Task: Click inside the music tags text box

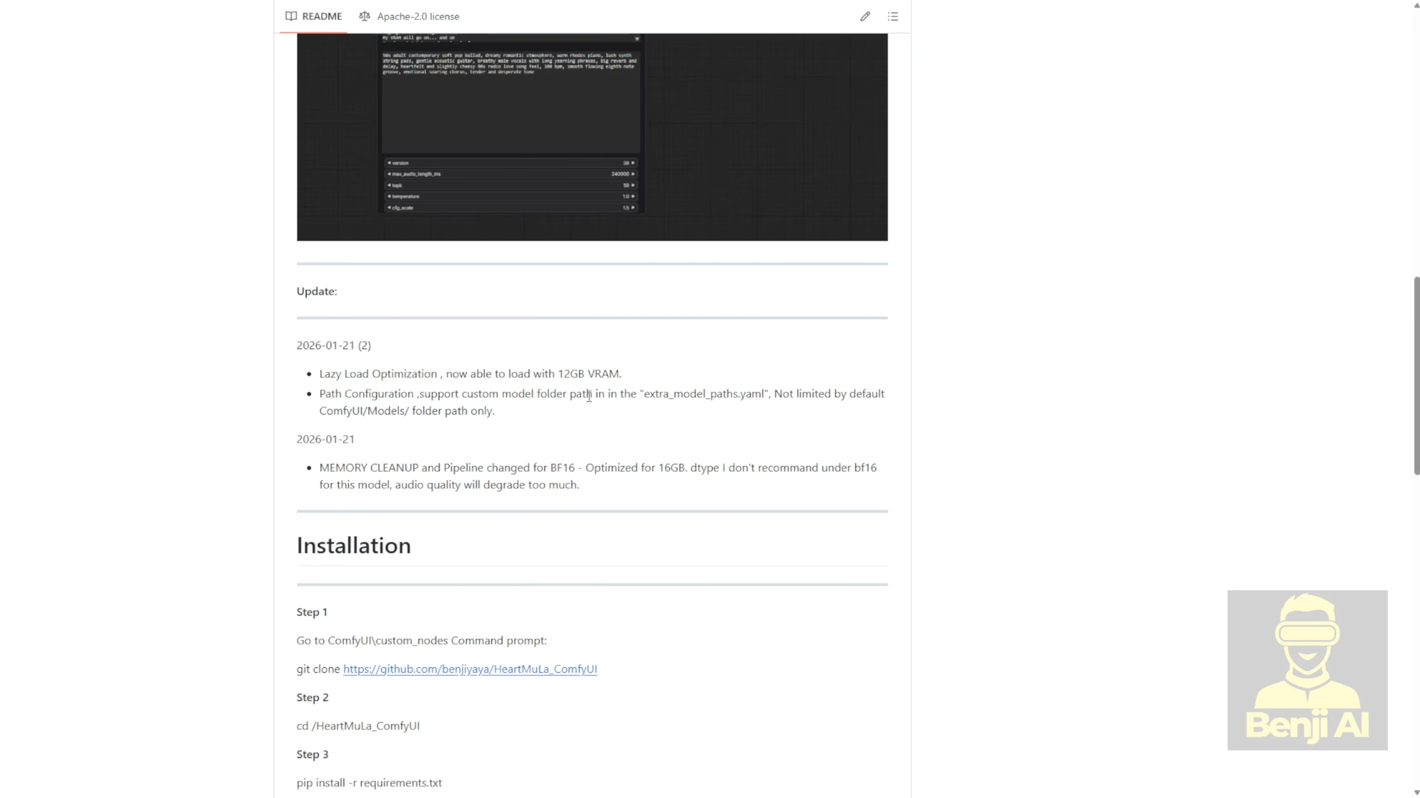Action: (x=511, y=104)
